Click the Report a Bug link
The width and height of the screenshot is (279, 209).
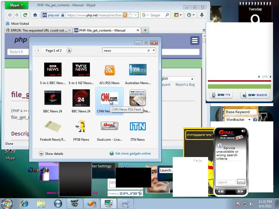coord(185,85)
